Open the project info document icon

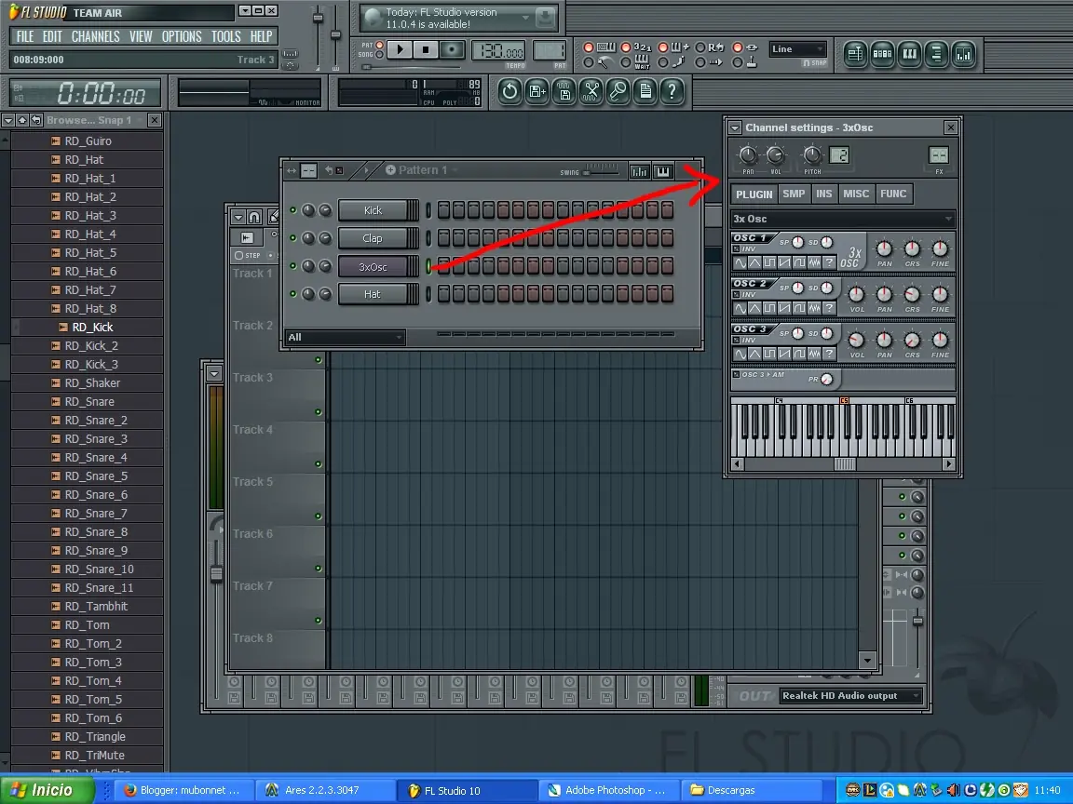tap(645, 91)
